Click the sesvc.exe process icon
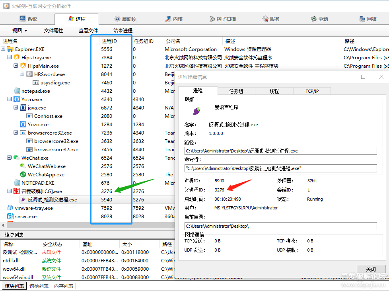This screenshot has width=389, height=291. coord(10,217)
